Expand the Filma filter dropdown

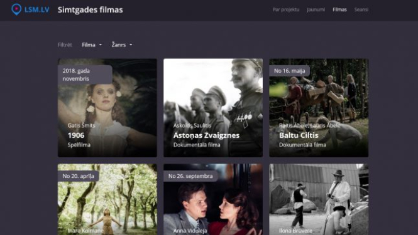92,44
